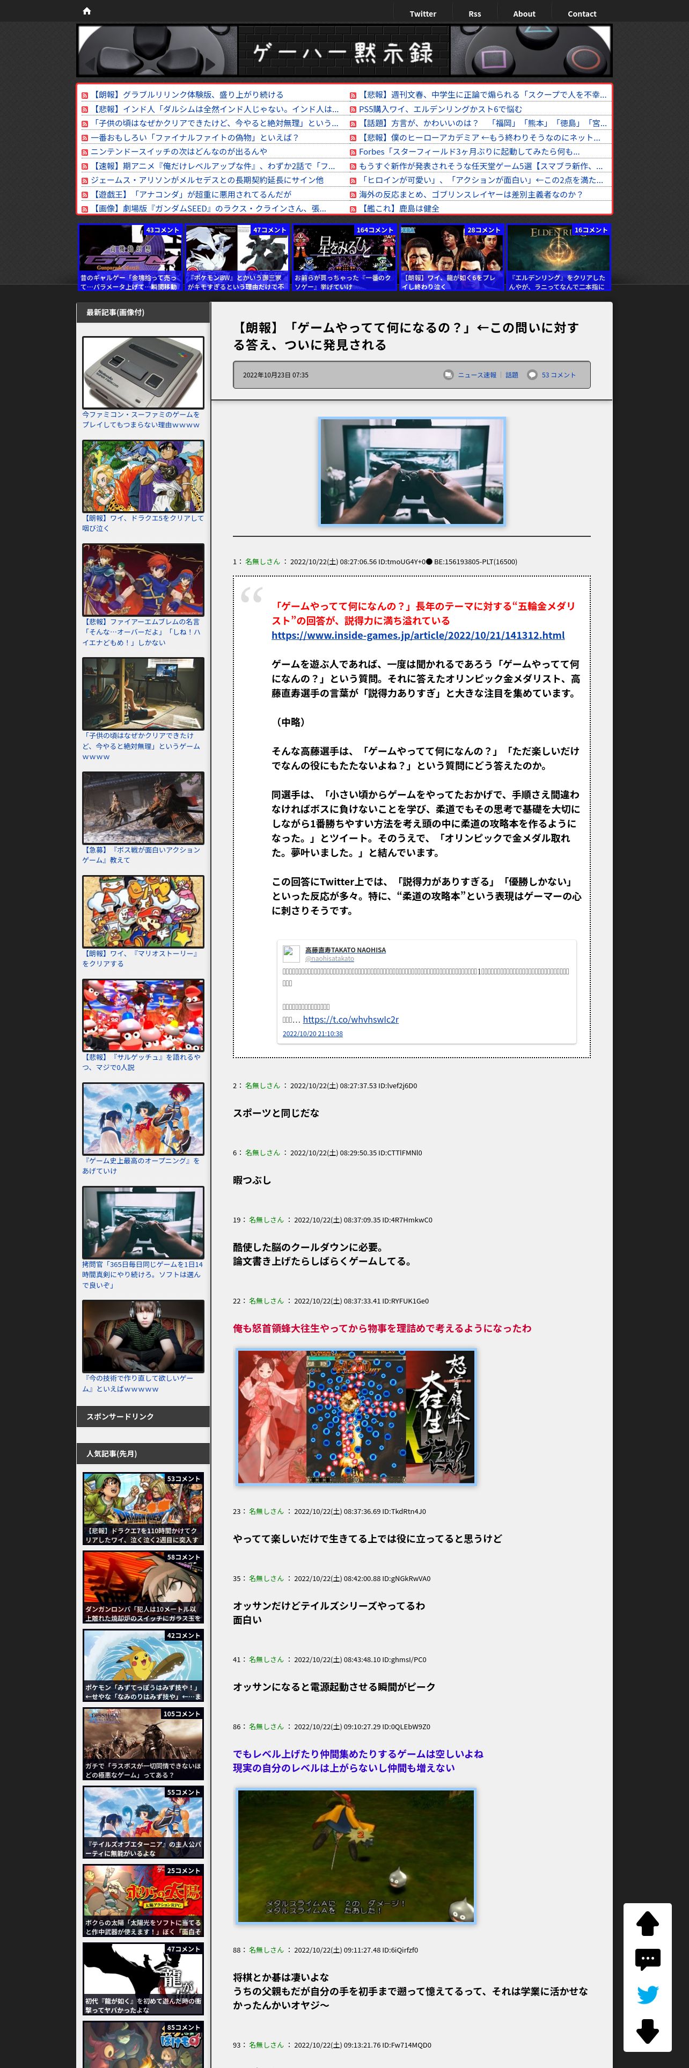Open 星をみるひと featured card 164コメント
Viewport: 689px width, 2068px height.
[344, 258]
